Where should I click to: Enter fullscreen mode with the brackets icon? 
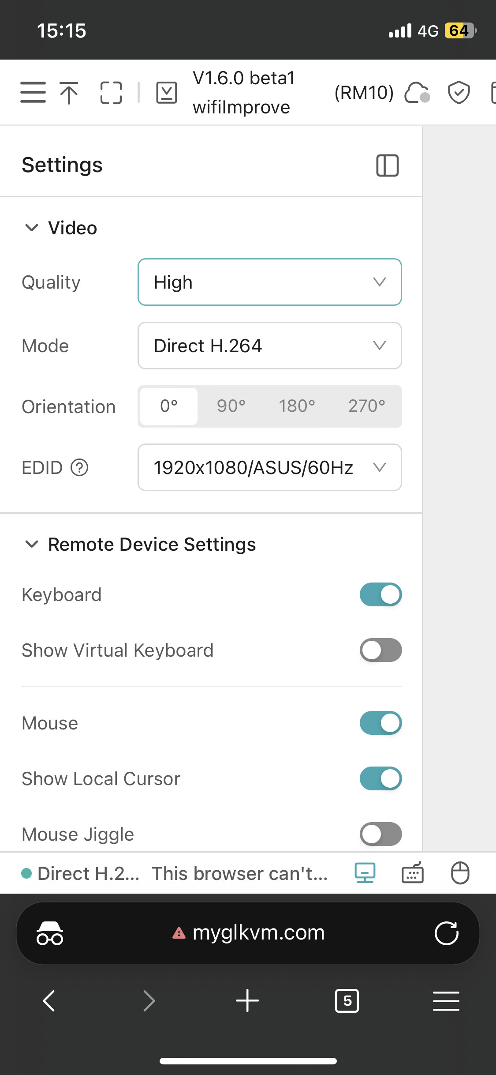click(x=111, y=93)
